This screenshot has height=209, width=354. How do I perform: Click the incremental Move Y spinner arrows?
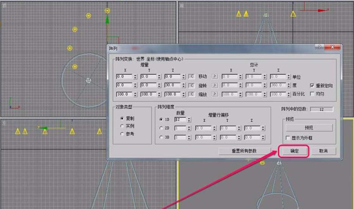point(159,77)
